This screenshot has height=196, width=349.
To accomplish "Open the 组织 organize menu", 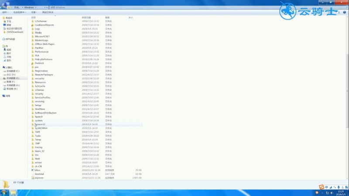I will (x=5, y=12).
